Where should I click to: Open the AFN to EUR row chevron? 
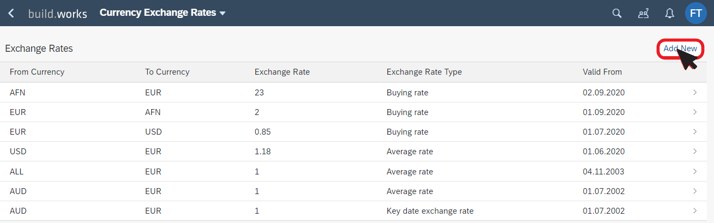click(695, 93)
